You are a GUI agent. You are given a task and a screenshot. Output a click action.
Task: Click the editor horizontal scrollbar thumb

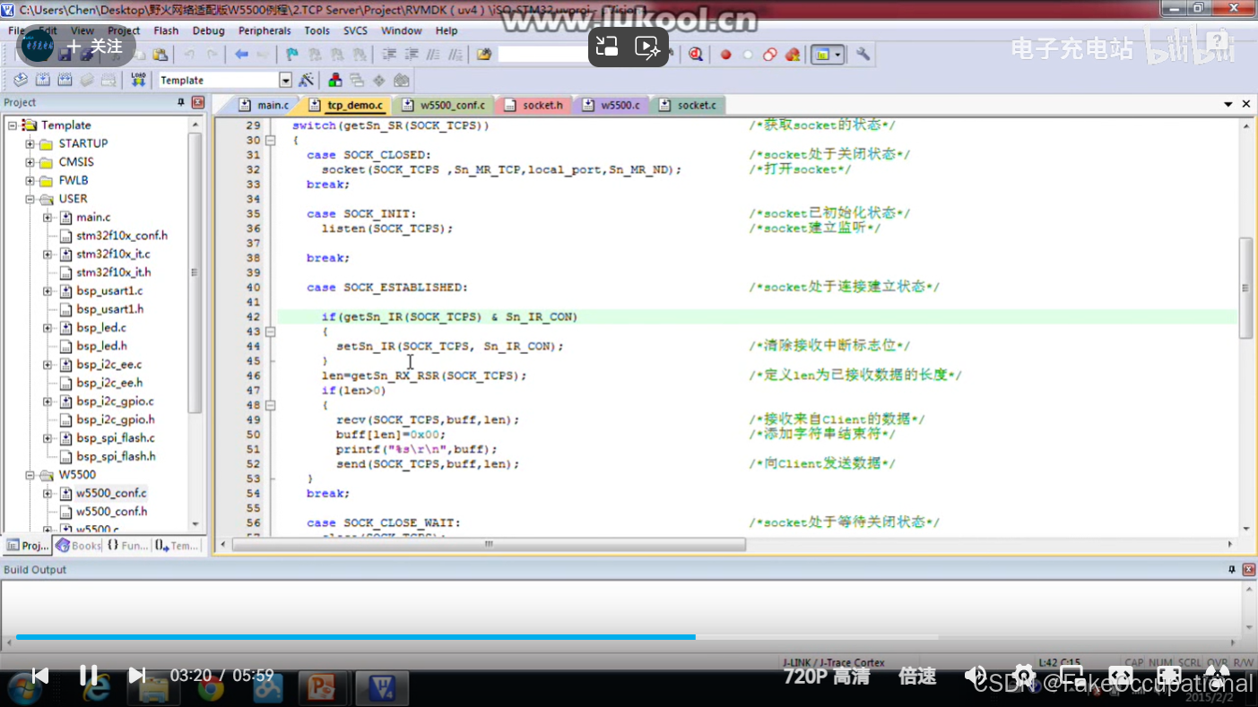[x=489, y=544]
